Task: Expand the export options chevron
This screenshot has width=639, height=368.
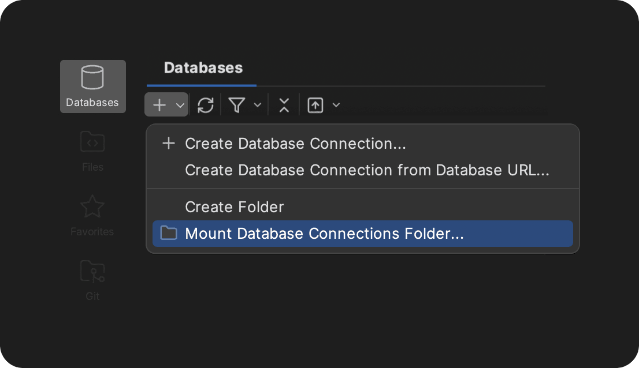Action: point(336,105)
